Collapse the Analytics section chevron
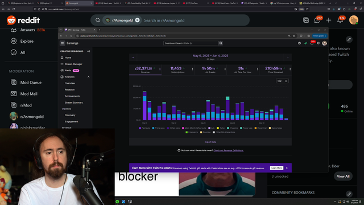The image size is (364, 205). [x=89, y=77]
